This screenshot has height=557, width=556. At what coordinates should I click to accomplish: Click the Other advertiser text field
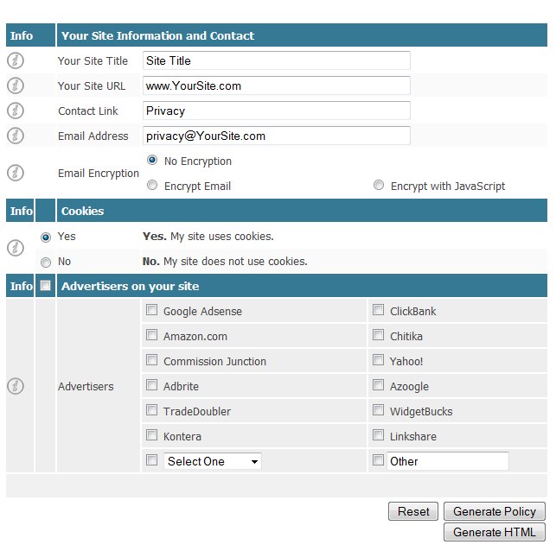447,461
